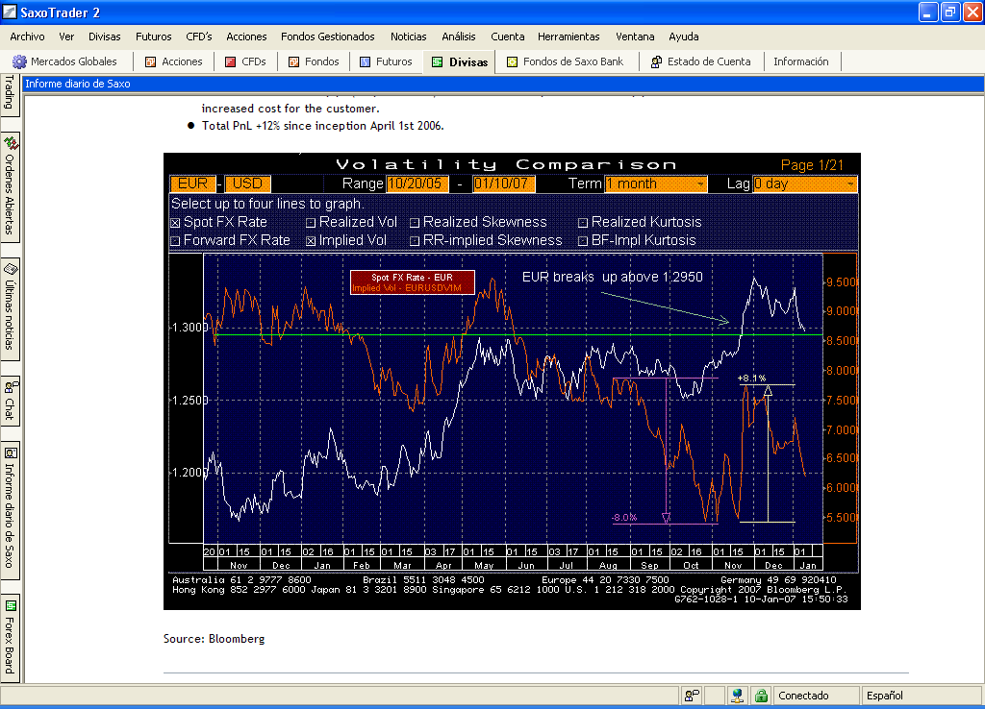Open the Acciones menu in menu bar
The height and width of the screenshot is (709, 985).
point(246,37)
